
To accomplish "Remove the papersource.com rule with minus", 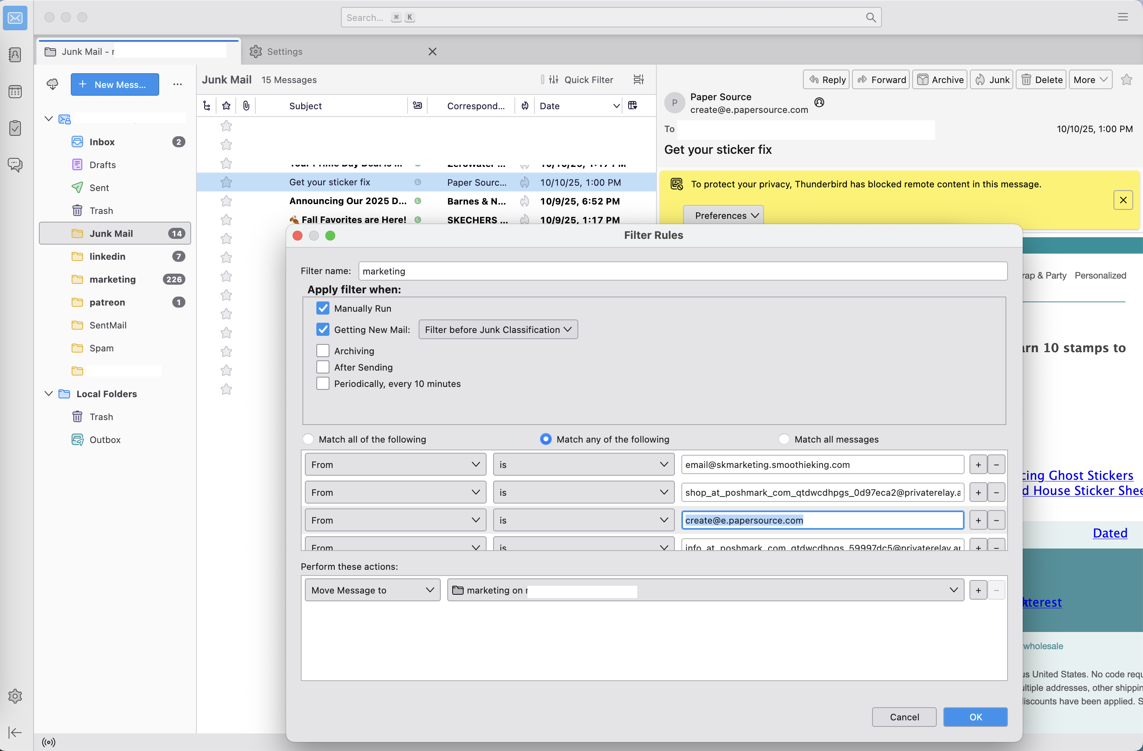I will (996, 520).
